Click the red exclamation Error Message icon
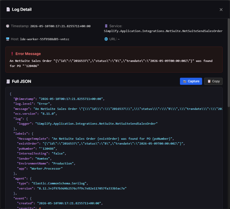Image resolution: width=230 pixels, height=209 pixels. [12, 54]
